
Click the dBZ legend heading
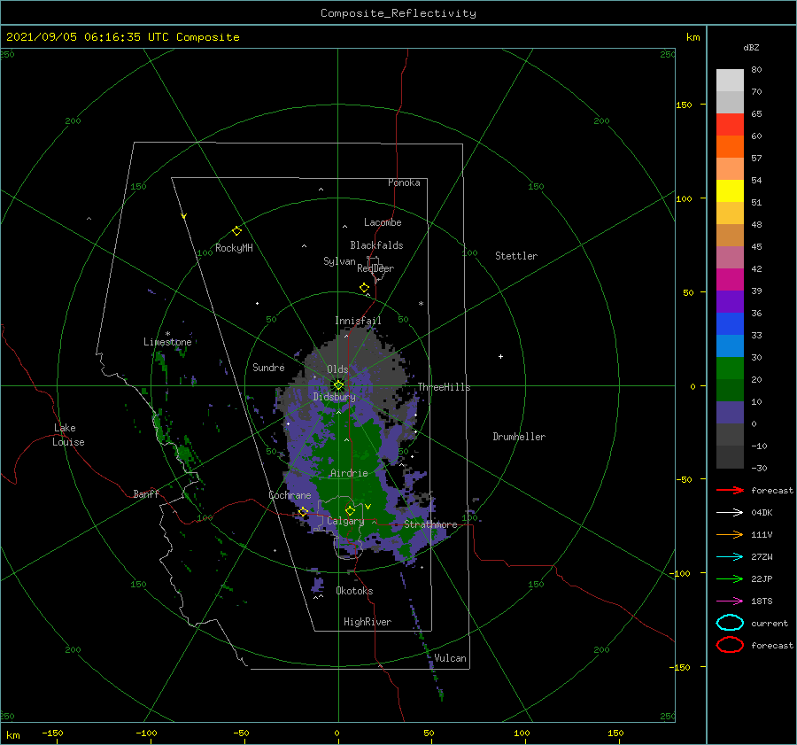[751, 47]
